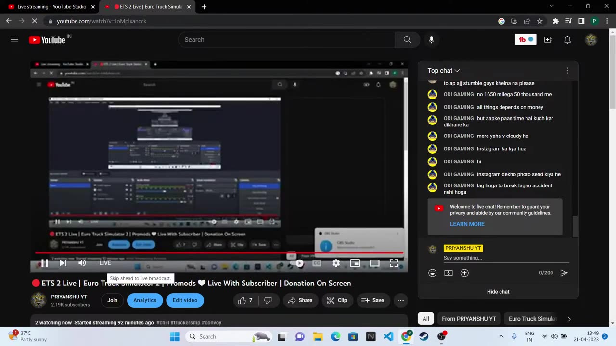The width and height of the screenshot is (616, 346).
Task: Open the PRIYANSHU YT channel name link
Action: [x=69, y=297]
